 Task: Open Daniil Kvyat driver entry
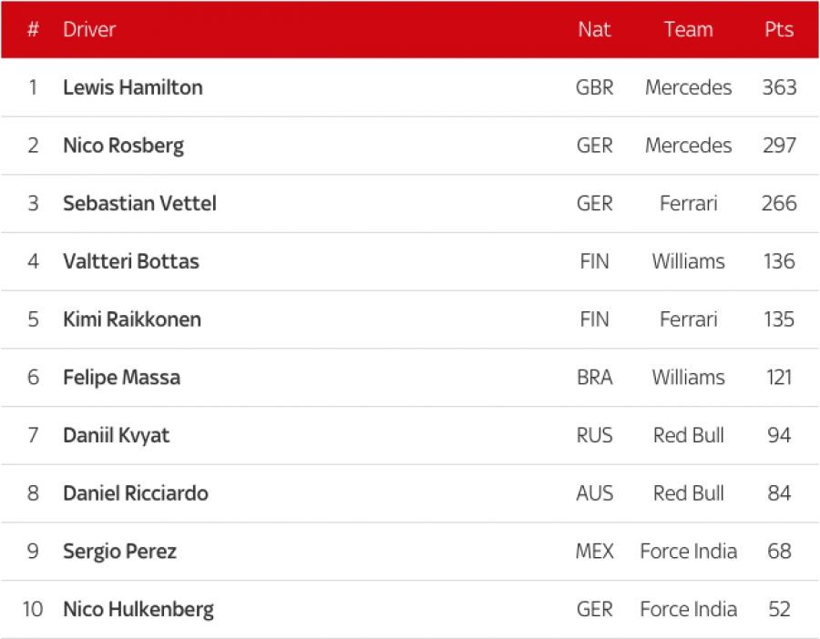117,435
